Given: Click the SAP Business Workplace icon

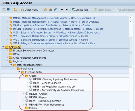Looking at the screenshot, I should [x=16, y=10].
